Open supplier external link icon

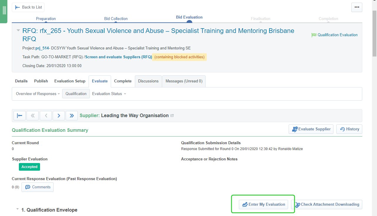point(172,116)
